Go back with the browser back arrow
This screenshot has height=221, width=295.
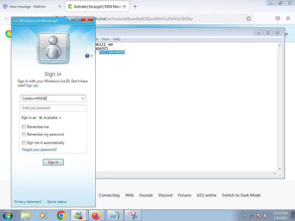[7, 19]
